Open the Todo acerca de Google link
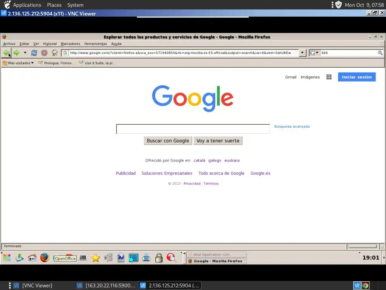Screen dimensions: 386x290 coord(221,173)
